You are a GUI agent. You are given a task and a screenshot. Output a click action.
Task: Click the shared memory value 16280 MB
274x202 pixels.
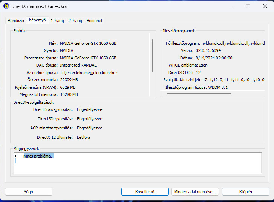pyautogui.click(x=69, y=94)
